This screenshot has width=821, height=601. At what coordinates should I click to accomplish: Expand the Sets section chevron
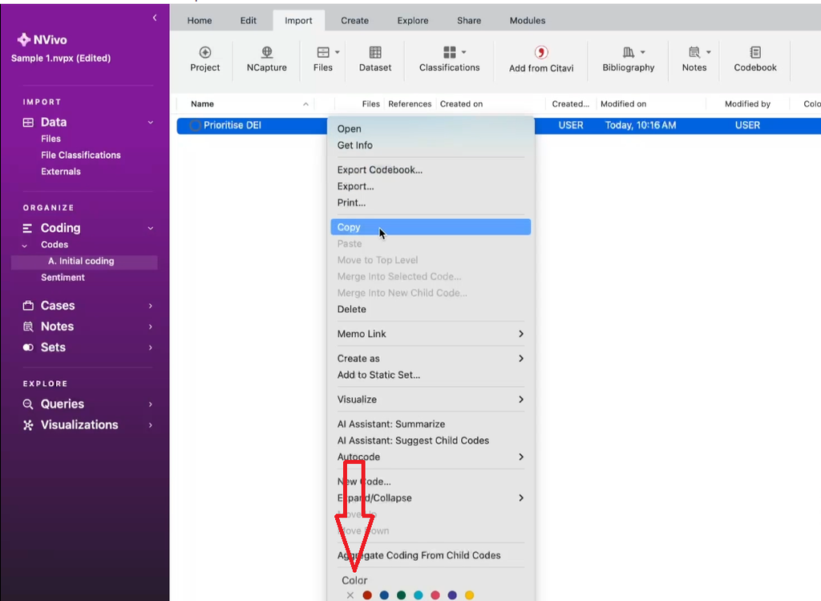pyautogui.click(x=150, y=348)
